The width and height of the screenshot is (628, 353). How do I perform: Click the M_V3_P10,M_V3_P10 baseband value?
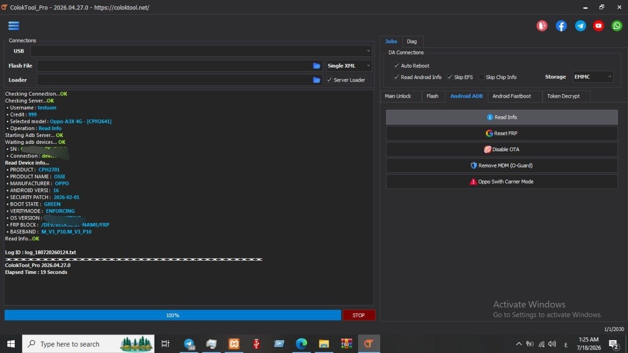[66, 232]
